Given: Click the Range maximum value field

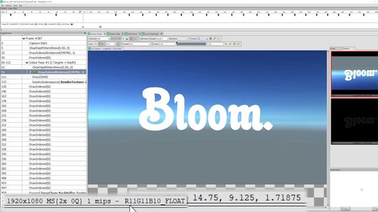Looking at the screenshot, I should pos(215,44).
